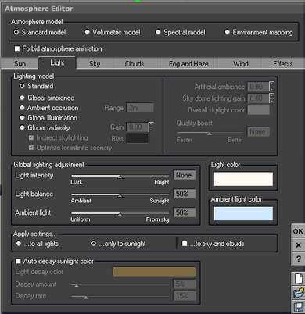The height and width of the screenshot is (314, 305).
Task: Click the Bias input field
Action: point(138,138)
